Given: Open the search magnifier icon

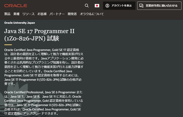Looking at the screenshot, I should tap(87, 5).
